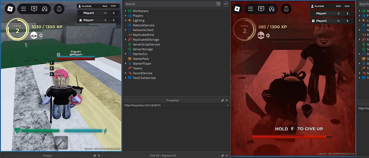Click the red Incapacitated progress bar

click(292, 137)
